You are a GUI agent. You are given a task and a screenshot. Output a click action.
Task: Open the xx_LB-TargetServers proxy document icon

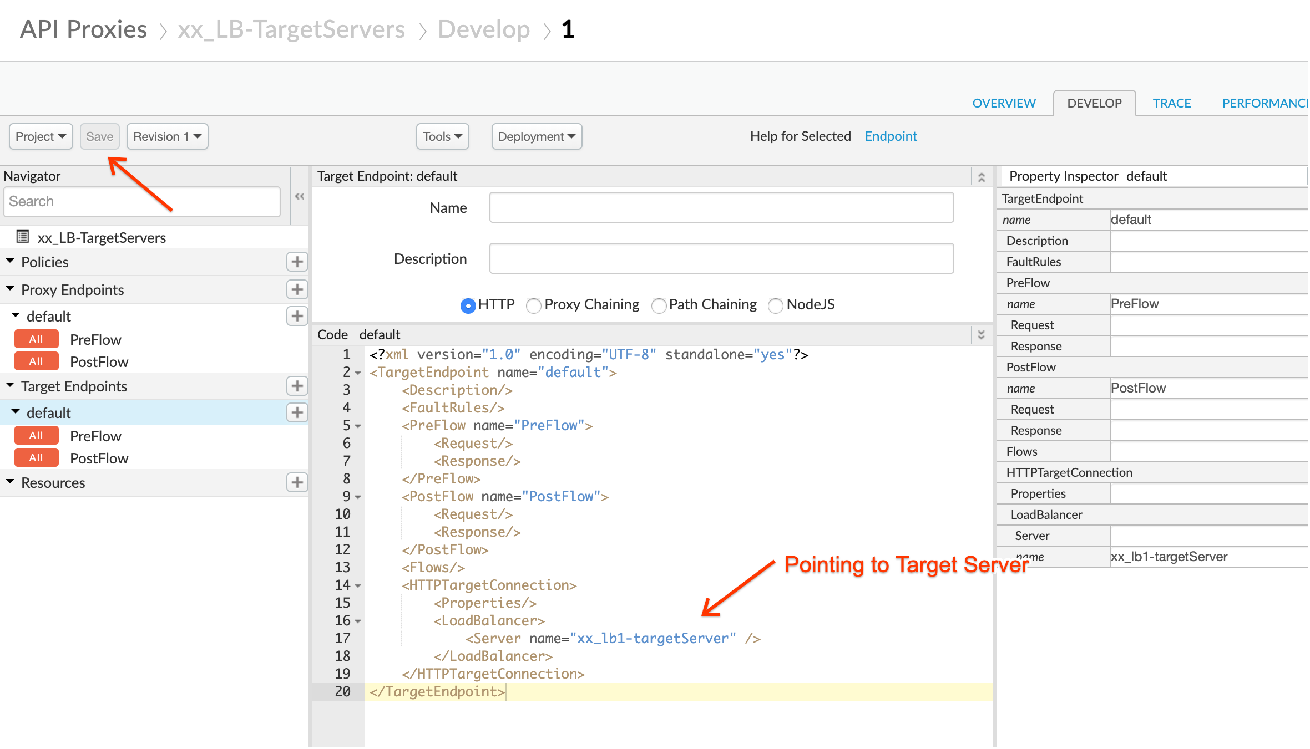tap(23, 237)
